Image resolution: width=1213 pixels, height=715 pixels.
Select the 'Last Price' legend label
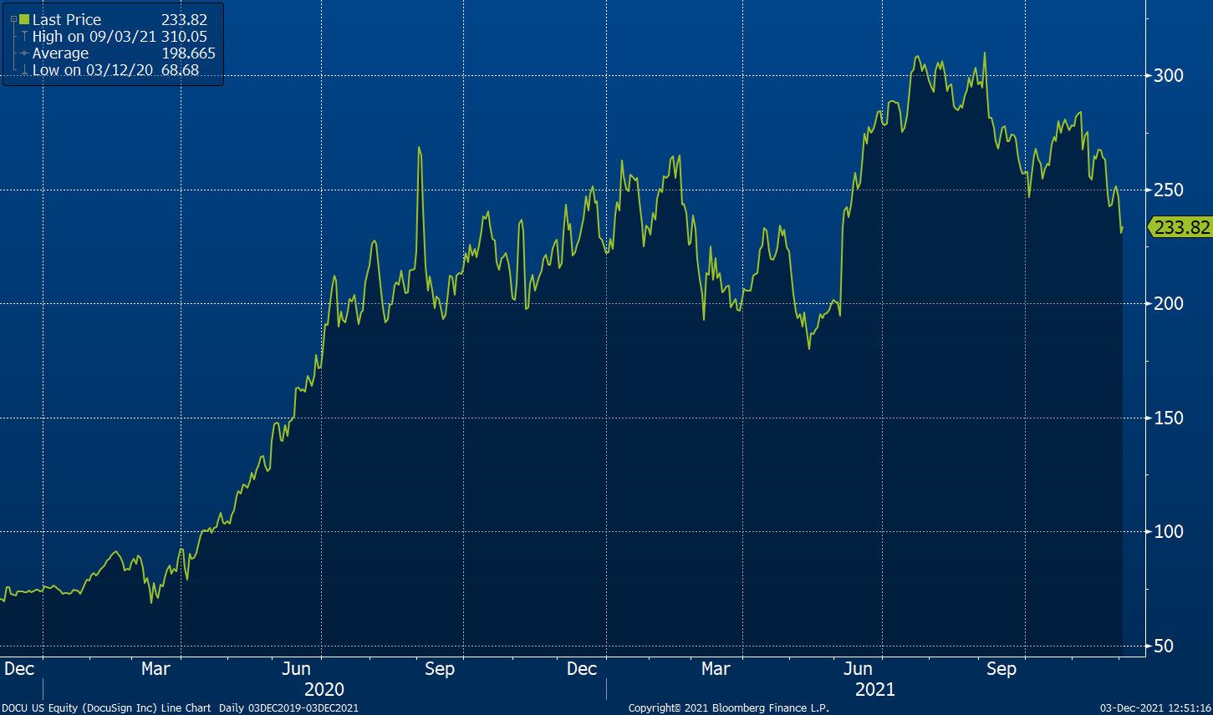[67, 19]
